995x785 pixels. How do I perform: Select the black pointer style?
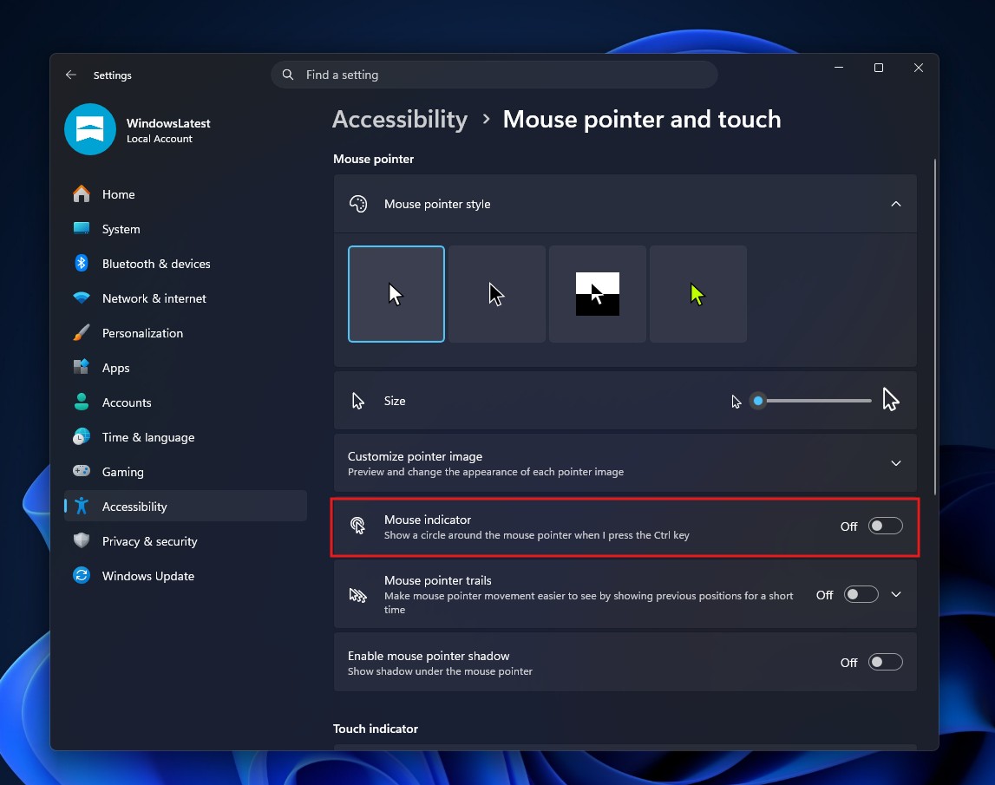click(x=497, y=294)
